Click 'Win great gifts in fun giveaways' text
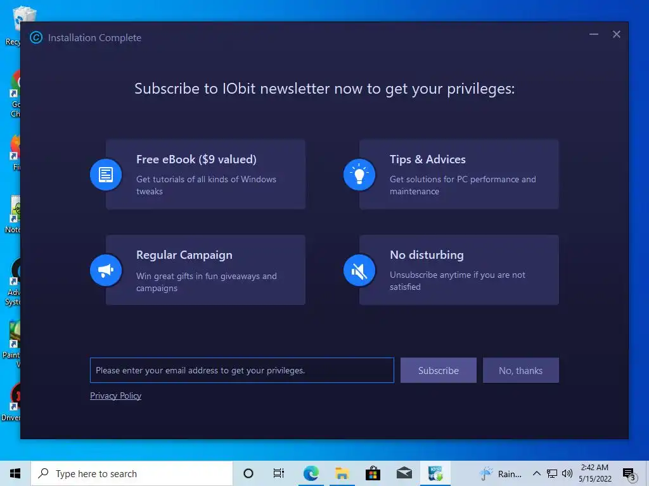Image resolution: width=649 pixels, height=486 pixels. coord(207,282)
